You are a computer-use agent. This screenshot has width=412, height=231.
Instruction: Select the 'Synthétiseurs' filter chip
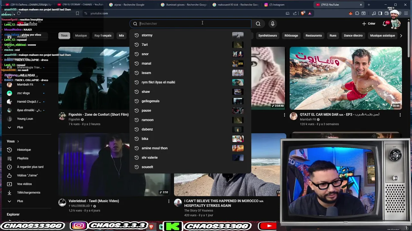pos(267,36)
